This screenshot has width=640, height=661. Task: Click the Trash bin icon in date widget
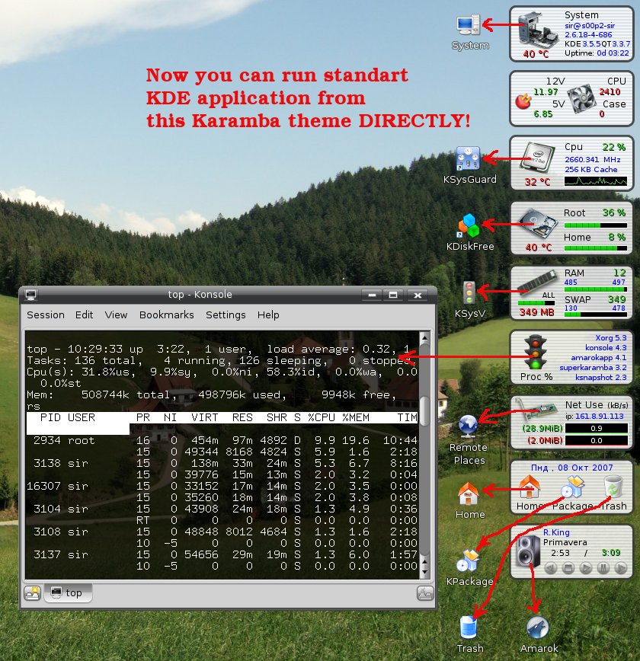[613, 487]
